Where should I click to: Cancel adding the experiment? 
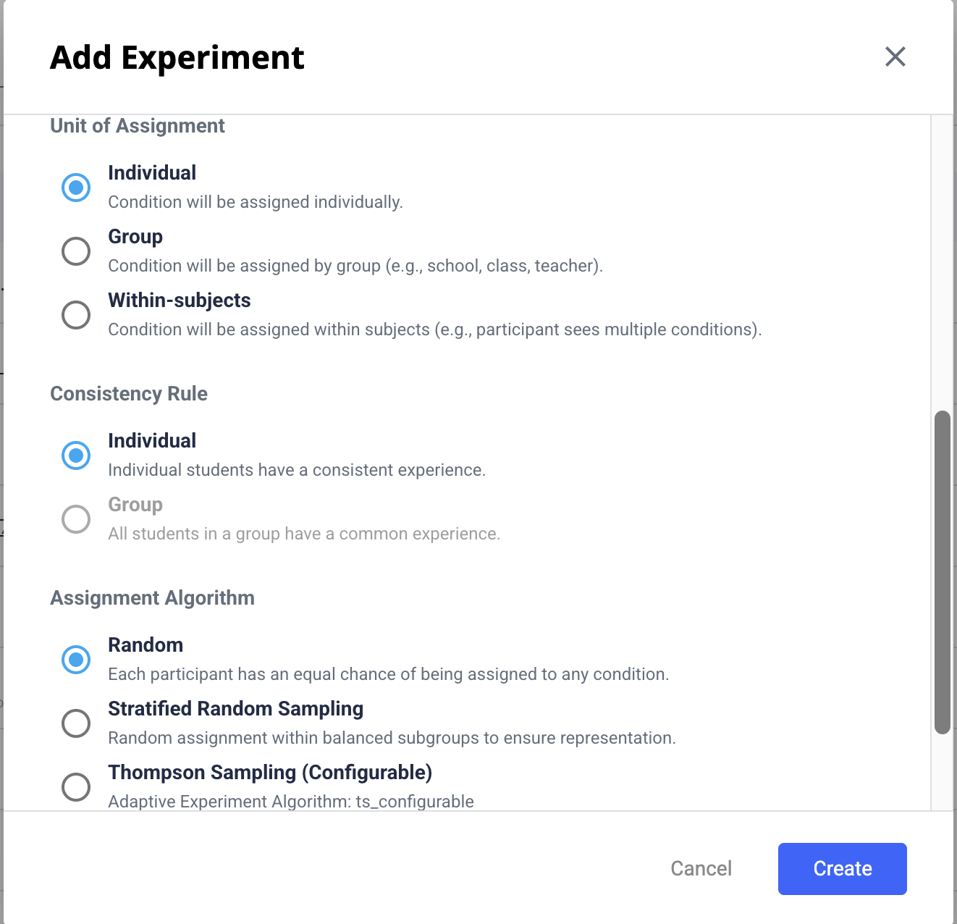pos(701,869)
